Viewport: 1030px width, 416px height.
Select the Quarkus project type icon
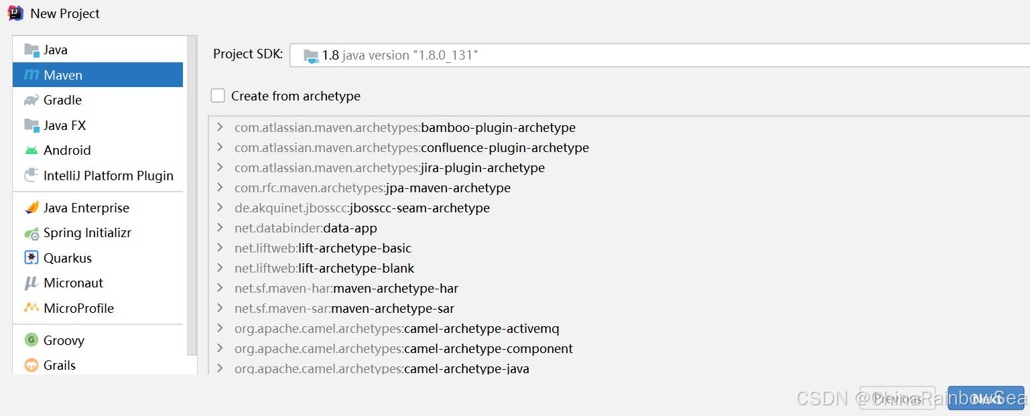[30, 257]
